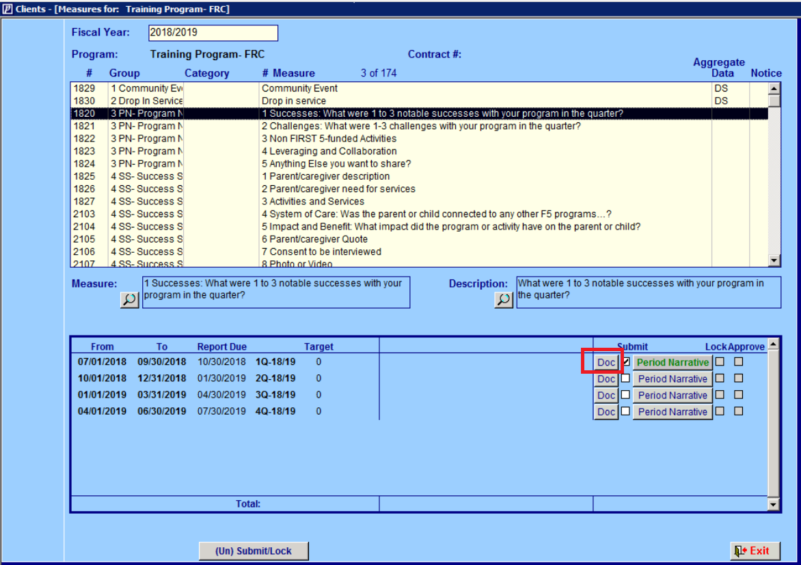This screenshot has width=801, height=565.
Task: Select measure 1821 Challenges row
Action: click(419, 126)
